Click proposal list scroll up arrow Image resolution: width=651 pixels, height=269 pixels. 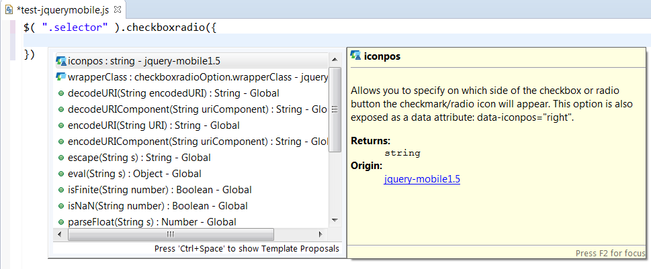click(x=335, y=60)
